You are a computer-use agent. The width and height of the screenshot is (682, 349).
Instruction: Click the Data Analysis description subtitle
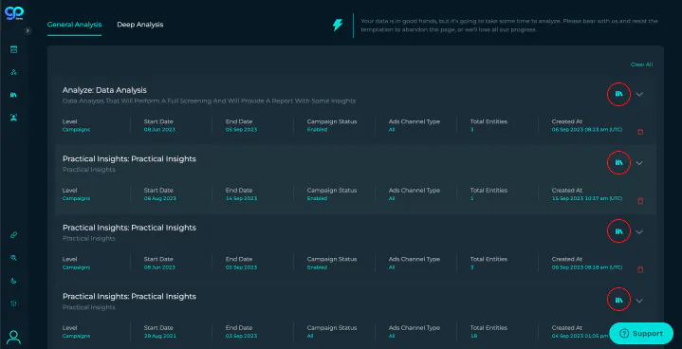tap(209, 101)
